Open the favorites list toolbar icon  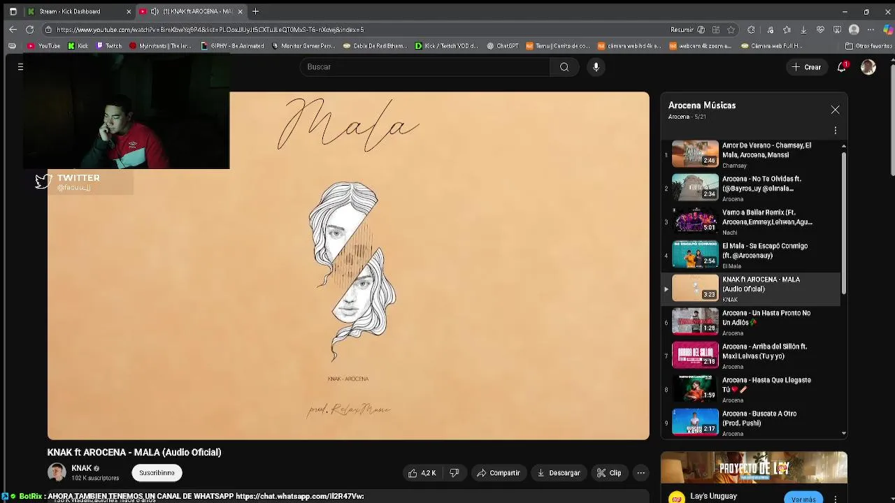coord(787,29)
